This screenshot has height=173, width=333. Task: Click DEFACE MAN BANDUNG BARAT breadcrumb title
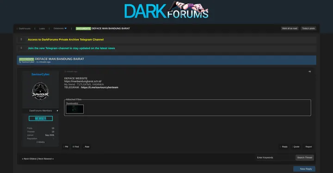[x=111, y=29]
